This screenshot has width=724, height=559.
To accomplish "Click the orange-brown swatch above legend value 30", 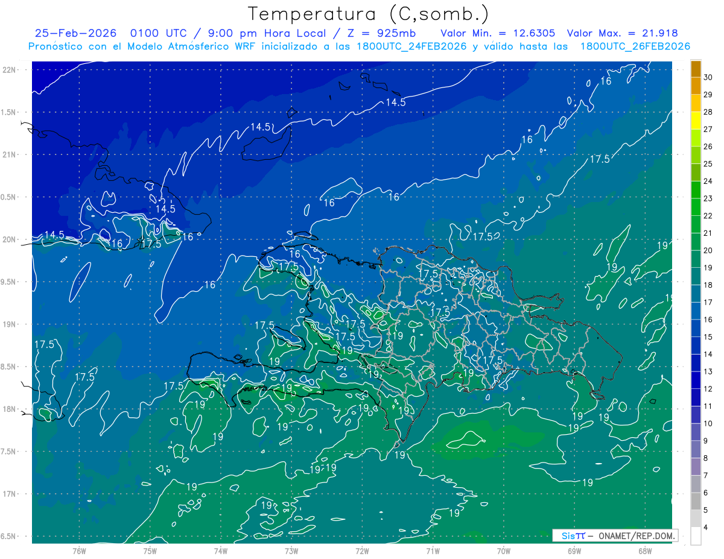I will [x=696, y=69].
